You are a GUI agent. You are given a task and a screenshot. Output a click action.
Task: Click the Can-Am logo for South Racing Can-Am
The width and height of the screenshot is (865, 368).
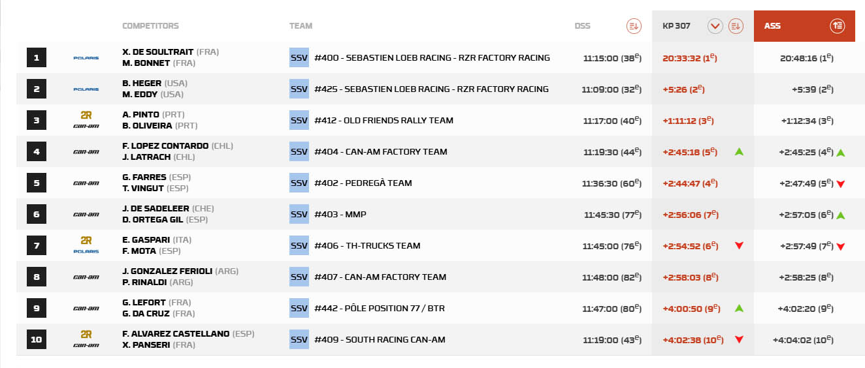[x=86, y=345]
